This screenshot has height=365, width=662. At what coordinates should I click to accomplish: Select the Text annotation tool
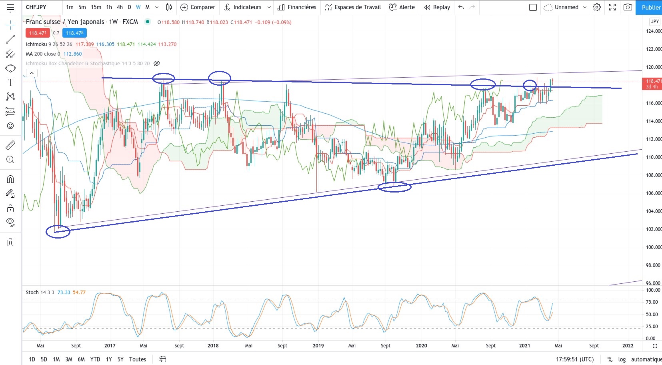10,82
